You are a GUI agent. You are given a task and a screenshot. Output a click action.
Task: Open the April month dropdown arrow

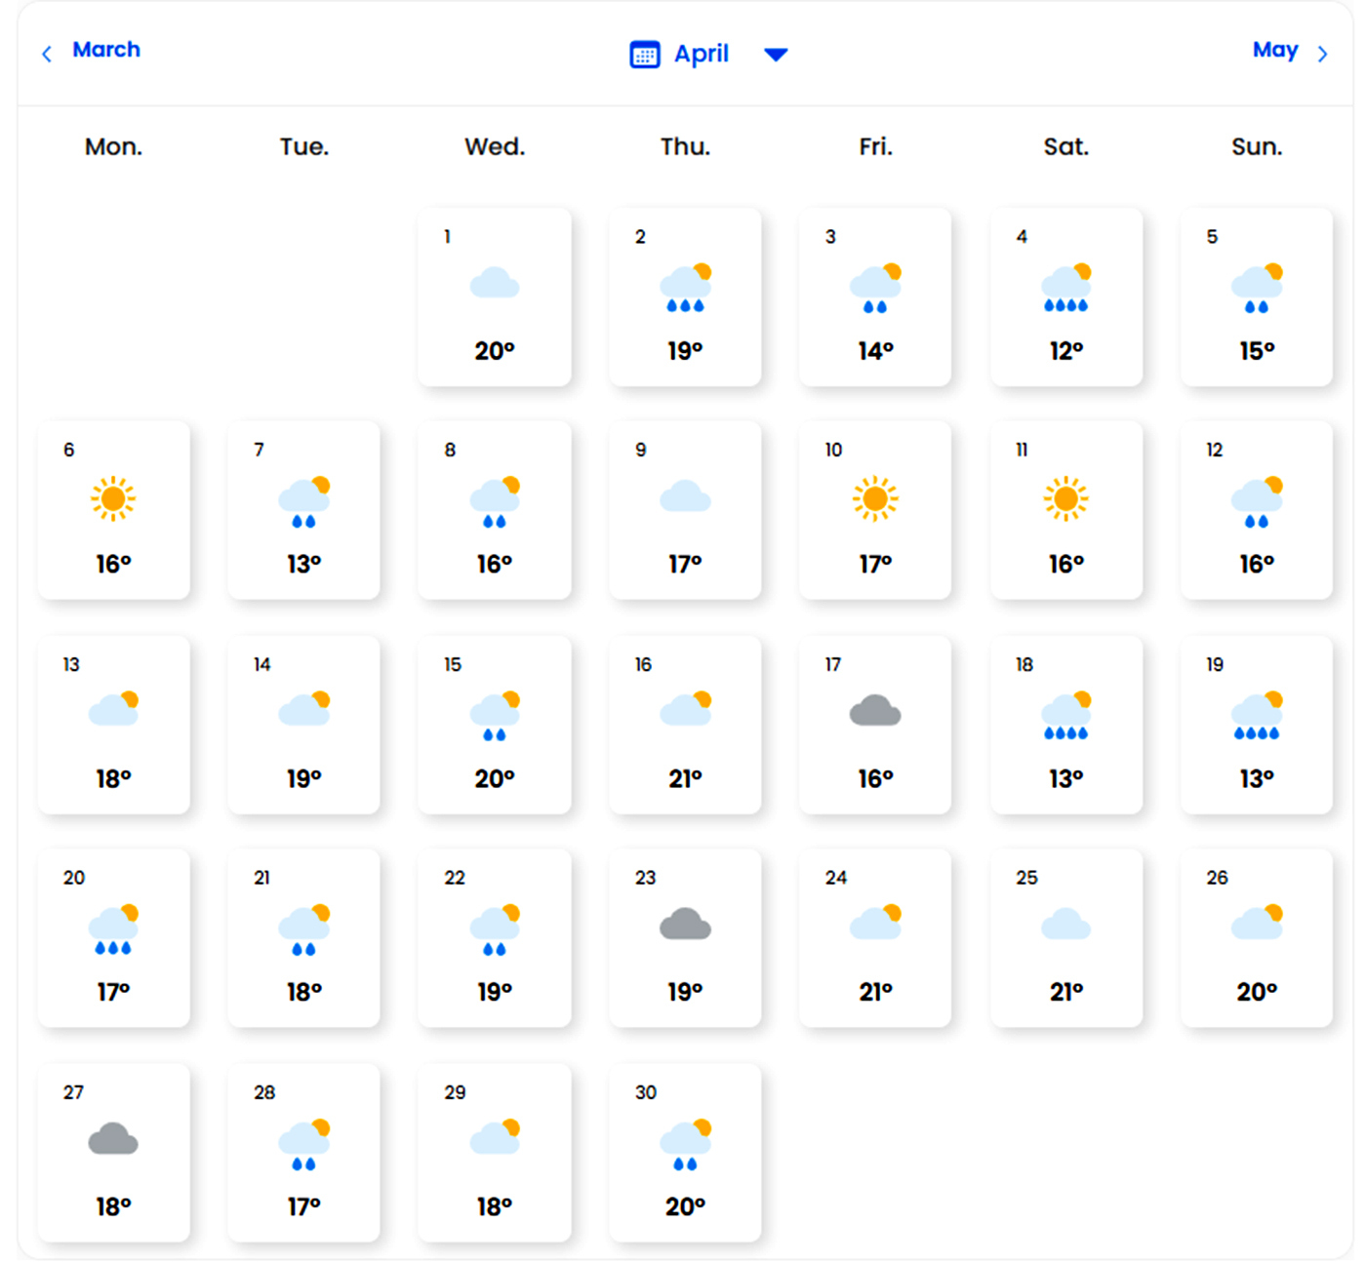[776, 55]
